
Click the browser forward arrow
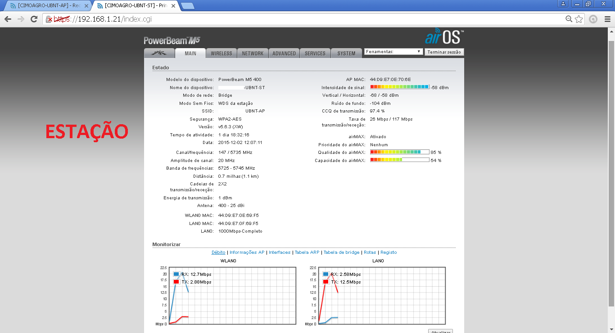click(21, 19)
